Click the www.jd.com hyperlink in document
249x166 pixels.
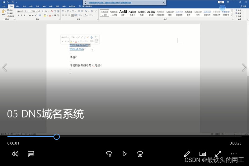(77, 49)
